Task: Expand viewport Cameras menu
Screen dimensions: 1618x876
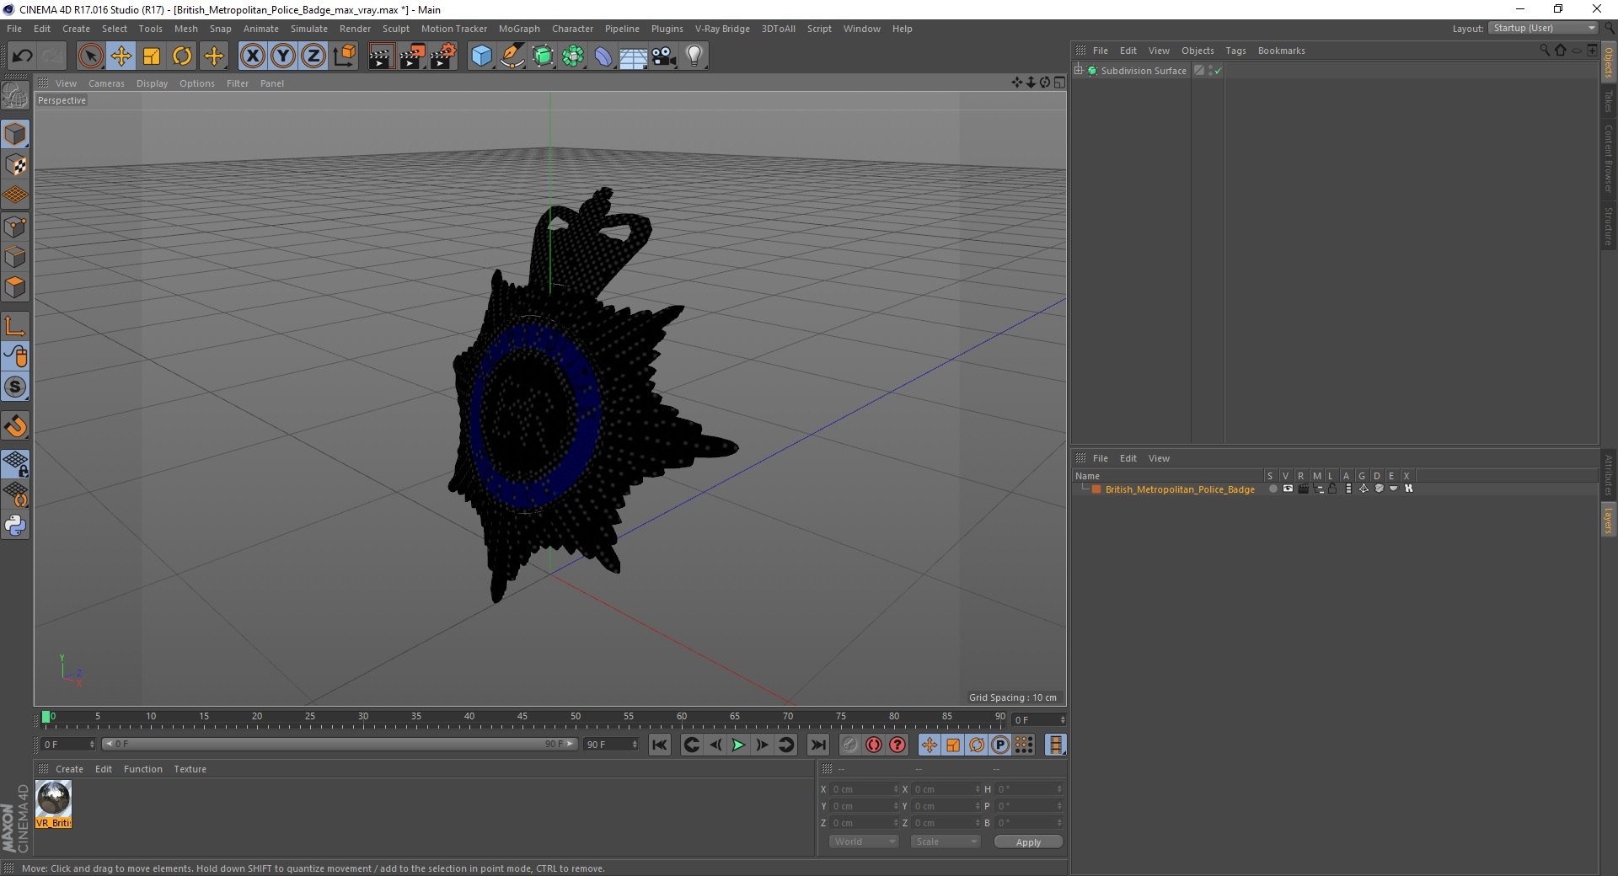Action: tap(106, 83)
